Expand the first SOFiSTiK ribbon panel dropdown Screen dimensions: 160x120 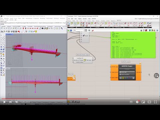tap(72, 27)
